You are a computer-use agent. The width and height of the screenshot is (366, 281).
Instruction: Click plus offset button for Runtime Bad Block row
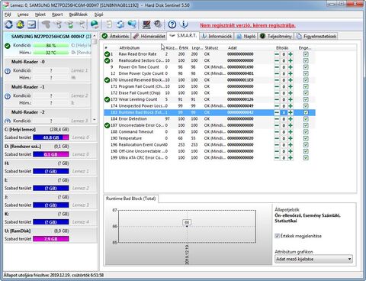291,112
